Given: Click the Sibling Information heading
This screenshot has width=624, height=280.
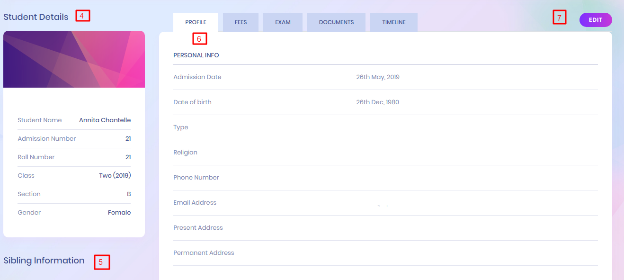Looking at the screenshot, I should [44, 261].
